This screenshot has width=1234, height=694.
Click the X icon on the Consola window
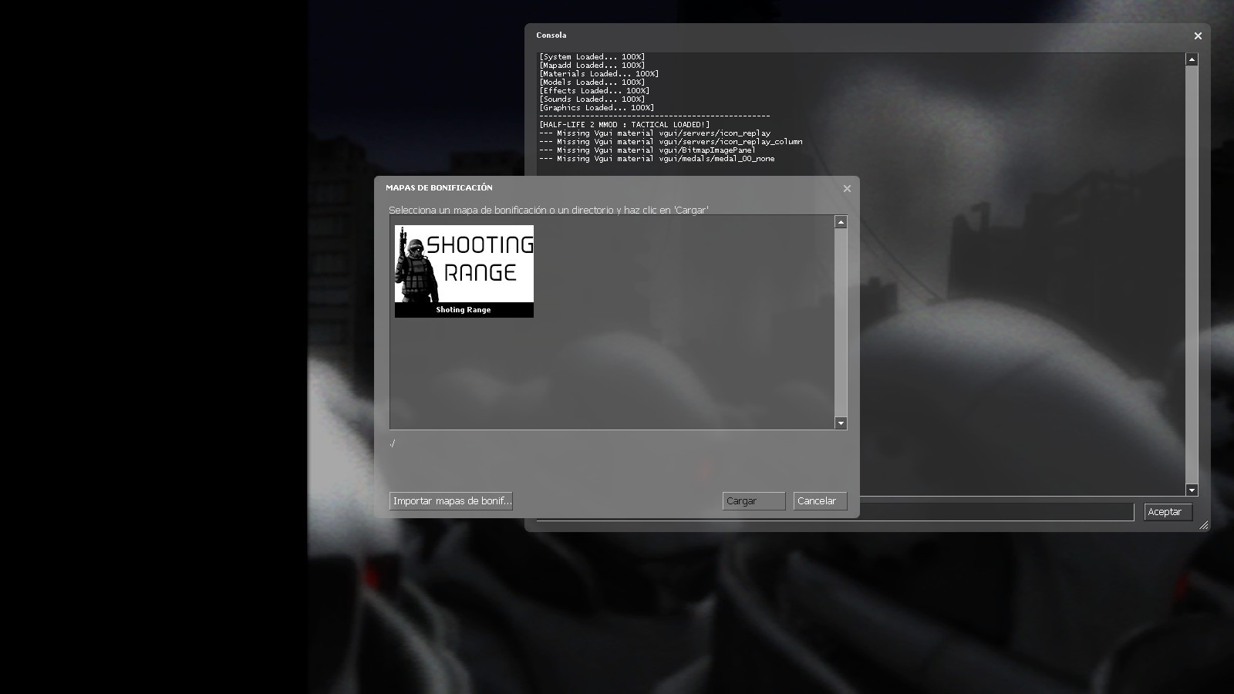pyautogui.click(x=1198, y=35)
